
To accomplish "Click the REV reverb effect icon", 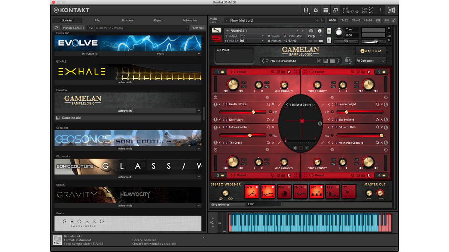I will pos(332,191).
